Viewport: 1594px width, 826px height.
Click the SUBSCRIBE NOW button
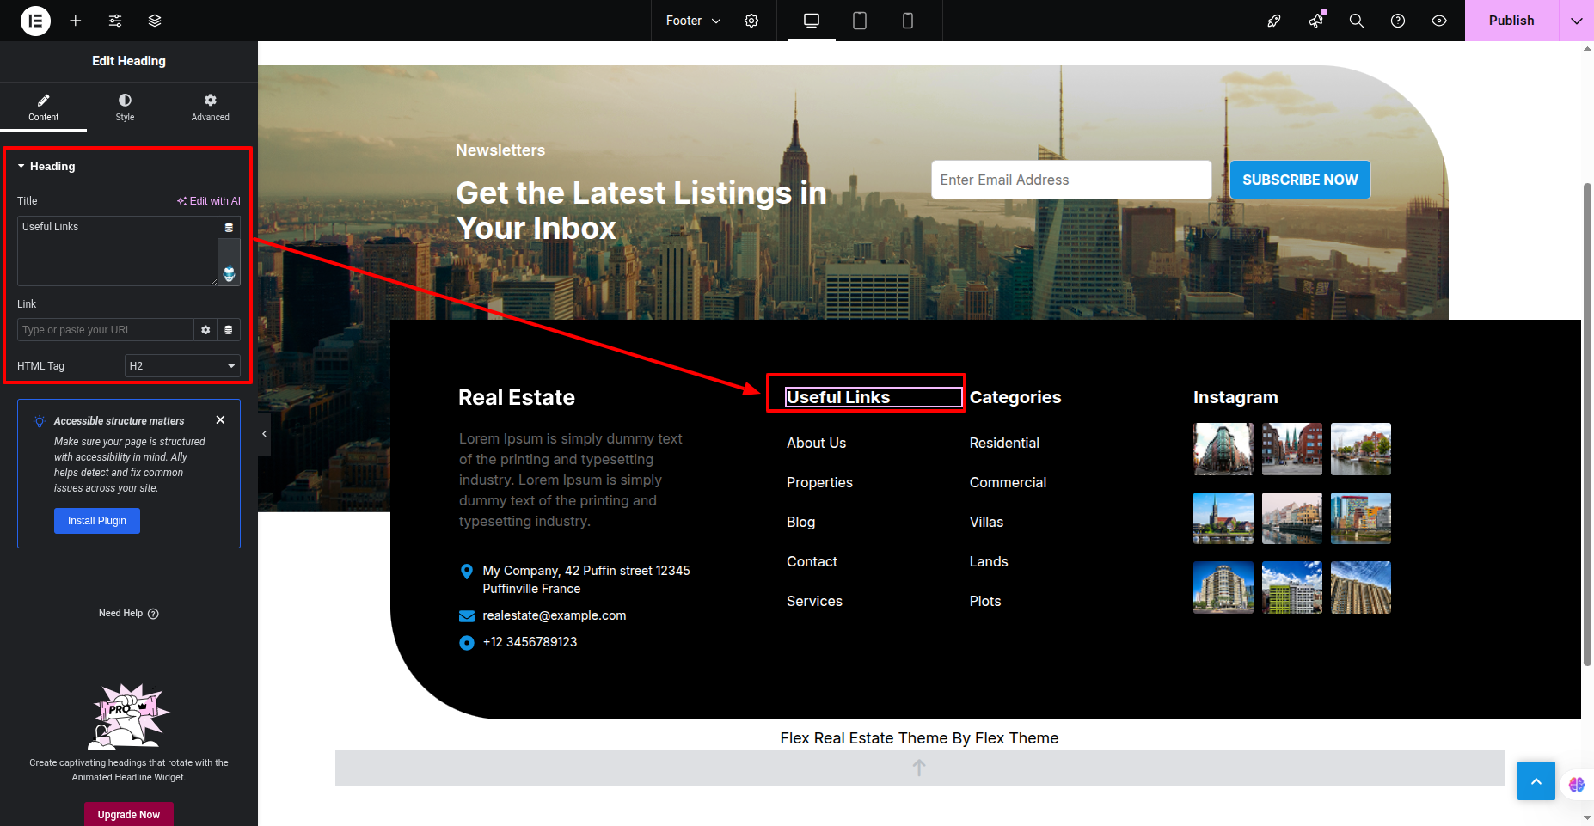[1300, 180]
